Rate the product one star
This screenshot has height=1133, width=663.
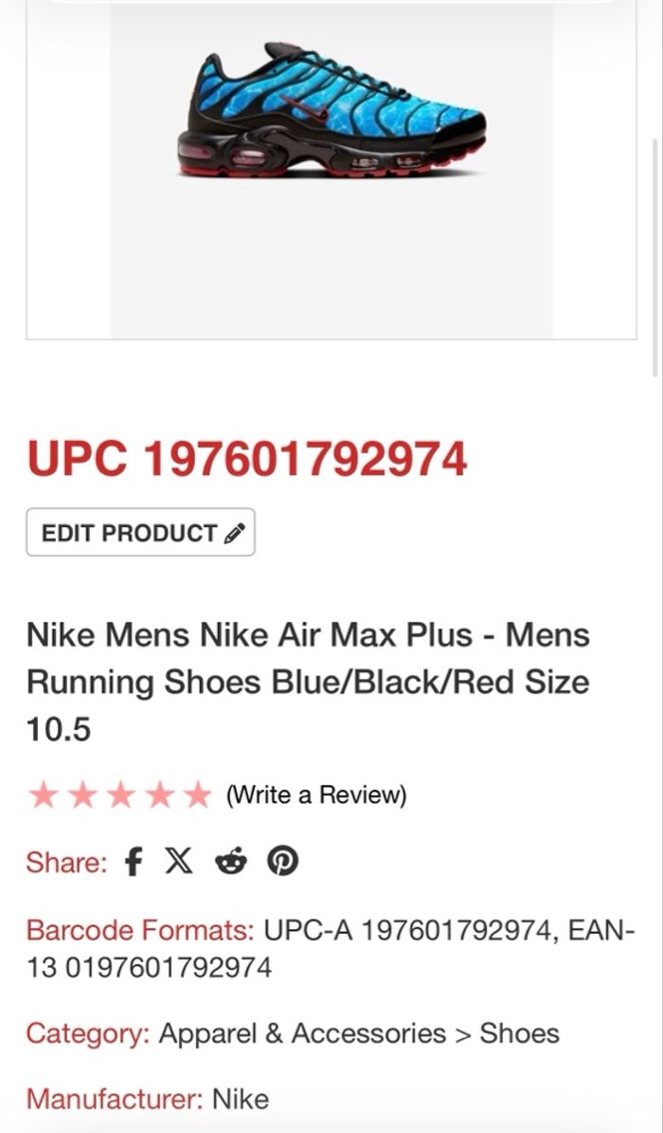tap(45, 795)
